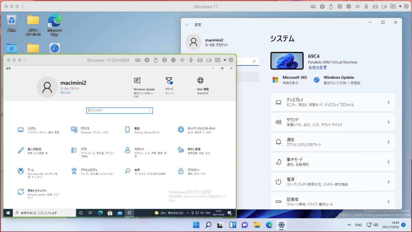Open 検索 category in Windows 10 settings
Viewport: 412px width, 232px height.
[x=145, y=172]
